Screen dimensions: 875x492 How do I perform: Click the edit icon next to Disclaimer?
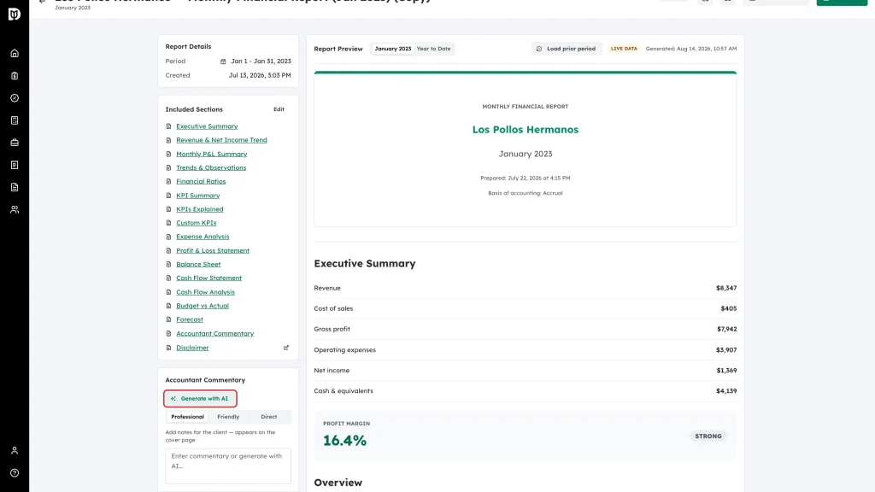(x=286, y=348)
